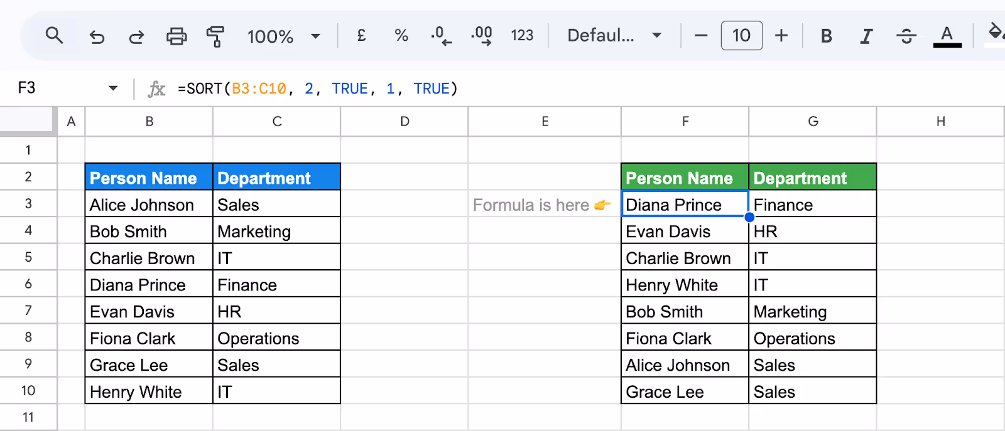Click green 'Person Name' header cell in column F

click(685, 178)
